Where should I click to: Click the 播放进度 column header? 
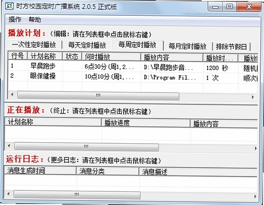click(x=146, y=123)
